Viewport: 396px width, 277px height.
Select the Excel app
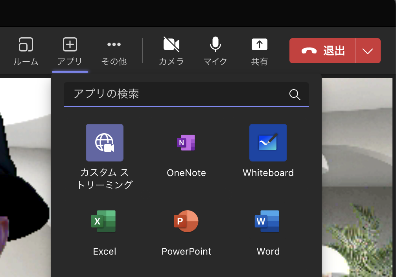tap(105, 232)
